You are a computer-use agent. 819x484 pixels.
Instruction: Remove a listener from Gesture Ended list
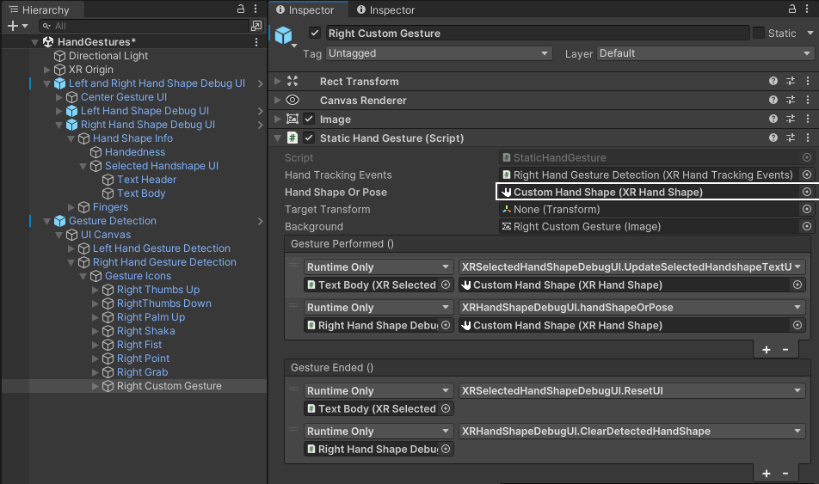(785, 474)
